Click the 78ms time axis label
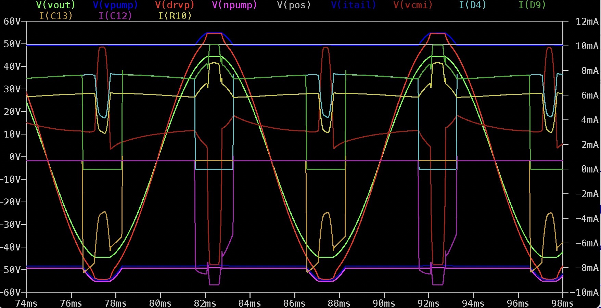 coord(116,304)
